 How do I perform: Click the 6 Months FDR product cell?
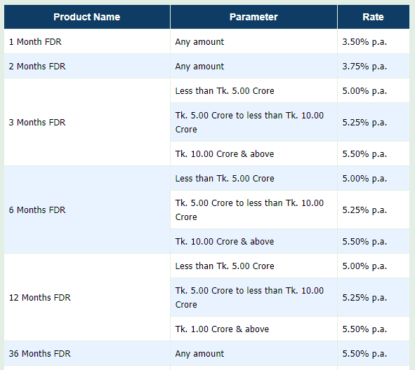(x=87, y=210)
